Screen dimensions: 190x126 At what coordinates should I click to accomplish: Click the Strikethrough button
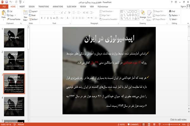(x=54, y=18)
